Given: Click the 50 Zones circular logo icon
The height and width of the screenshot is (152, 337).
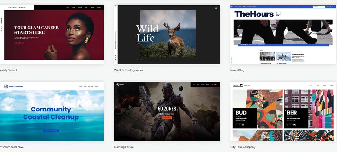Looking at the screenshot, I should [x=118, y=85].
